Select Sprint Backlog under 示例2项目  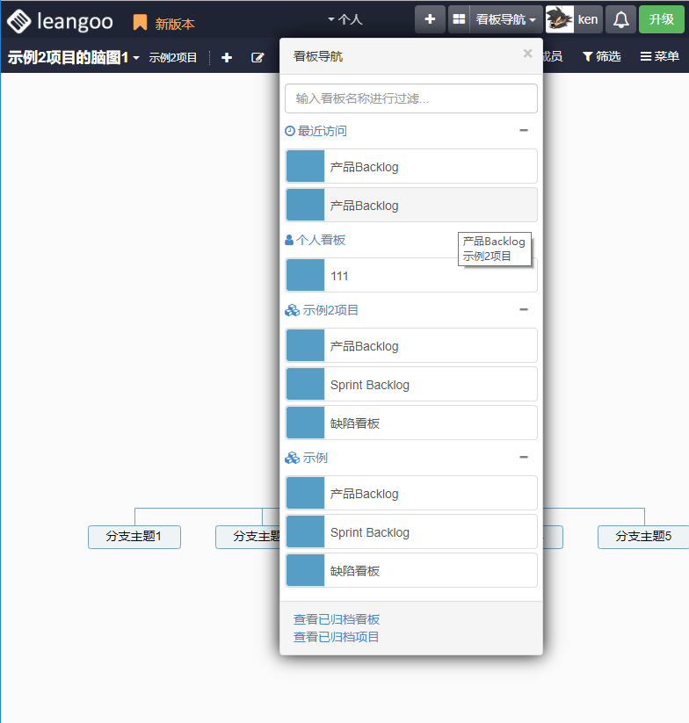(411, 385)
